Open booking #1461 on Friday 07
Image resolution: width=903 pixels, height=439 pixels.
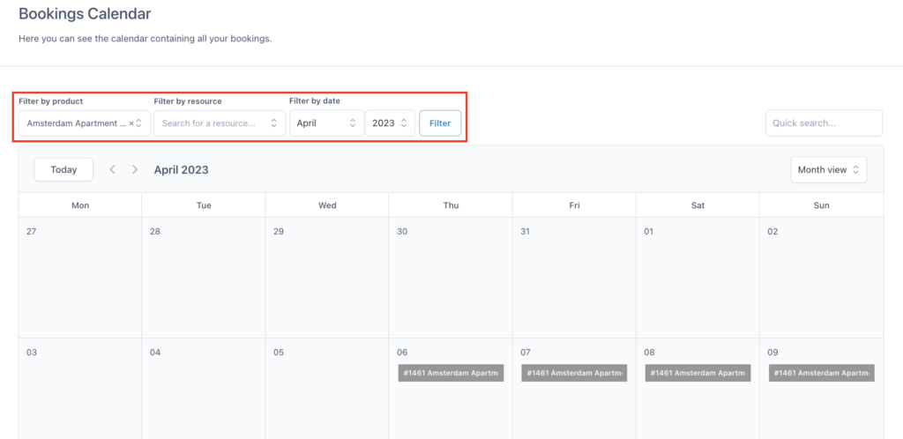pyautogui.click(x=574, y=373)
